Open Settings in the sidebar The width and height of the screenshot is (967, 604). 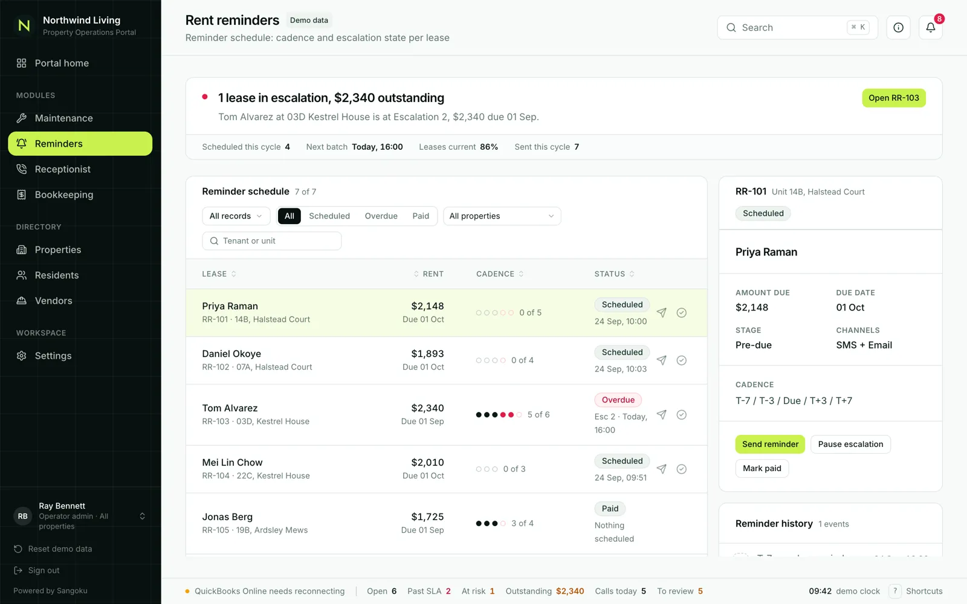pos(80,356)
